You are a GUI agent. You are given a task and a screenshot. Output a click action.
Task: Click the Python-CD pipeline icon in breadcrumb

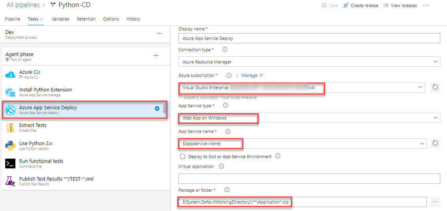point(53,5)
